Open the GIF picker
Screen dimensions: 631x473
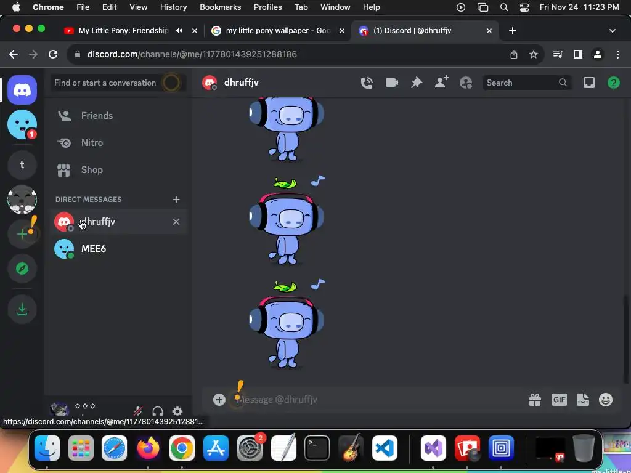560,399
